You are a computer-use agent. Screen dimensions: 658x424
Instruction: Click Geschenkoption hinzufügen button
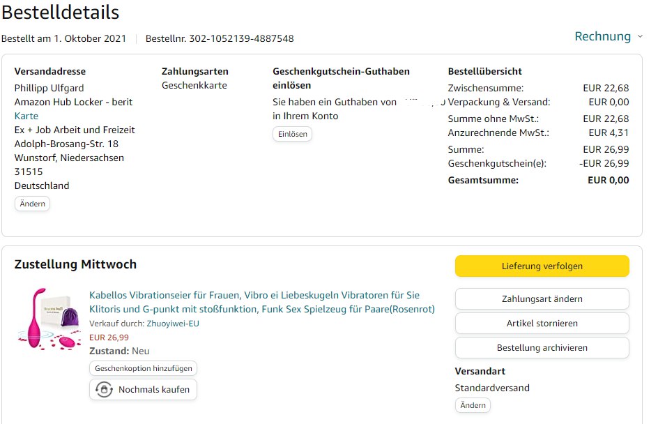pyautogui.click(x=143, y=368)
